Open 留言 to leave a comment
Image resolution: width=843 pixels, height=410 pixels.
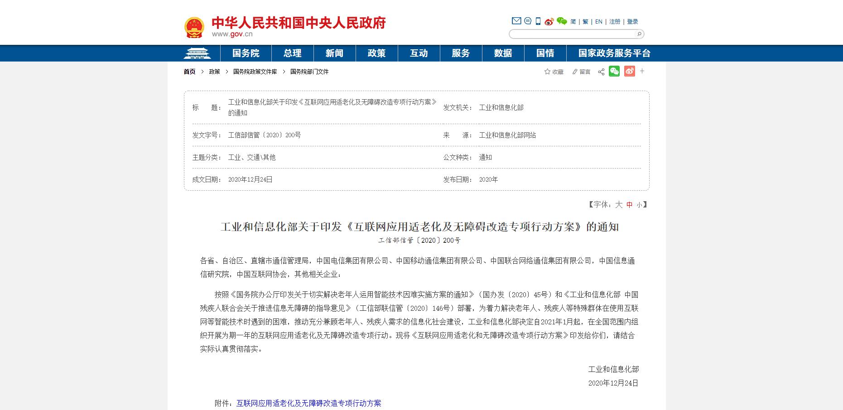click(583, 71)
